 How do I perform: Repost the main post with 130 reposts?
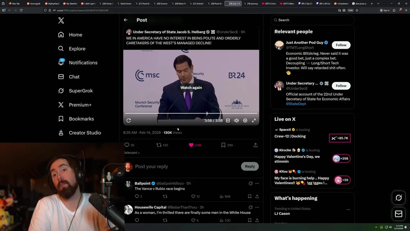pyautogui.click(x=162, y=145)
